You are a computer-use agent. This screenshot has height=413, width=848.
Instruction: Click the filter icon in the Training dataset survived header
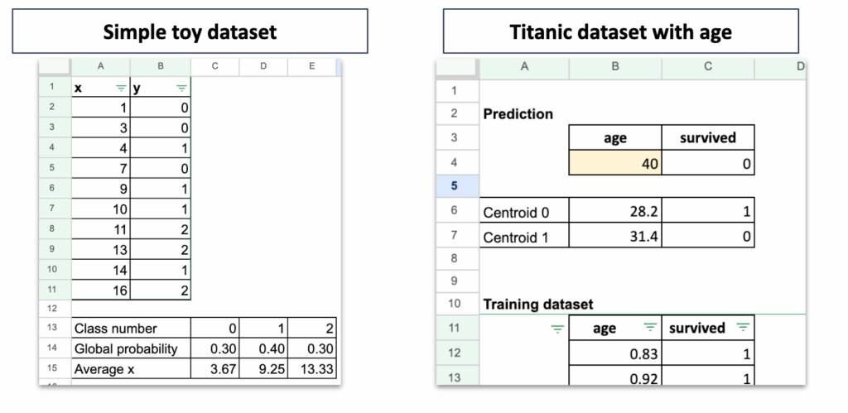click(x=744, y=329)
